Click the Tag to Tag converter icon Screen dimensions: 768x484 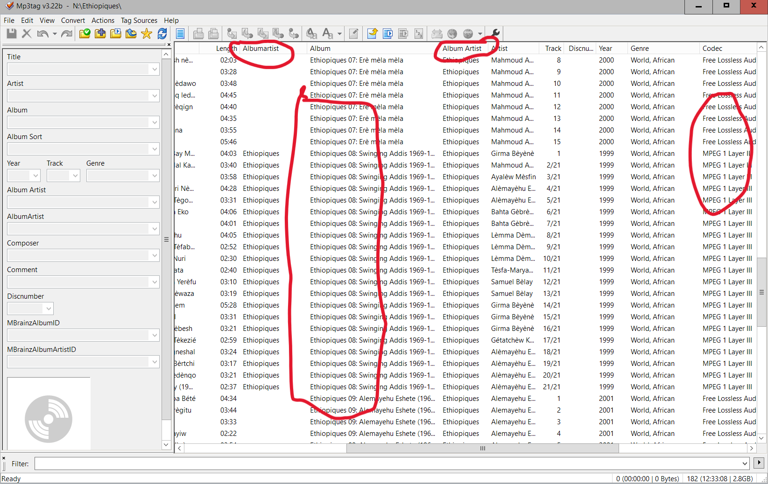pyautogui.click(x=294, y=34)
